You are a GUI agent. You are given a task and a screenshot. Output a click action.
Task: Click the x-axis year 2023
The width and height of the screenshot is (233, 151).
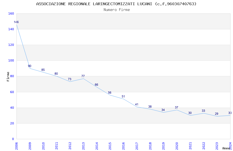click(x=217, y=146)
